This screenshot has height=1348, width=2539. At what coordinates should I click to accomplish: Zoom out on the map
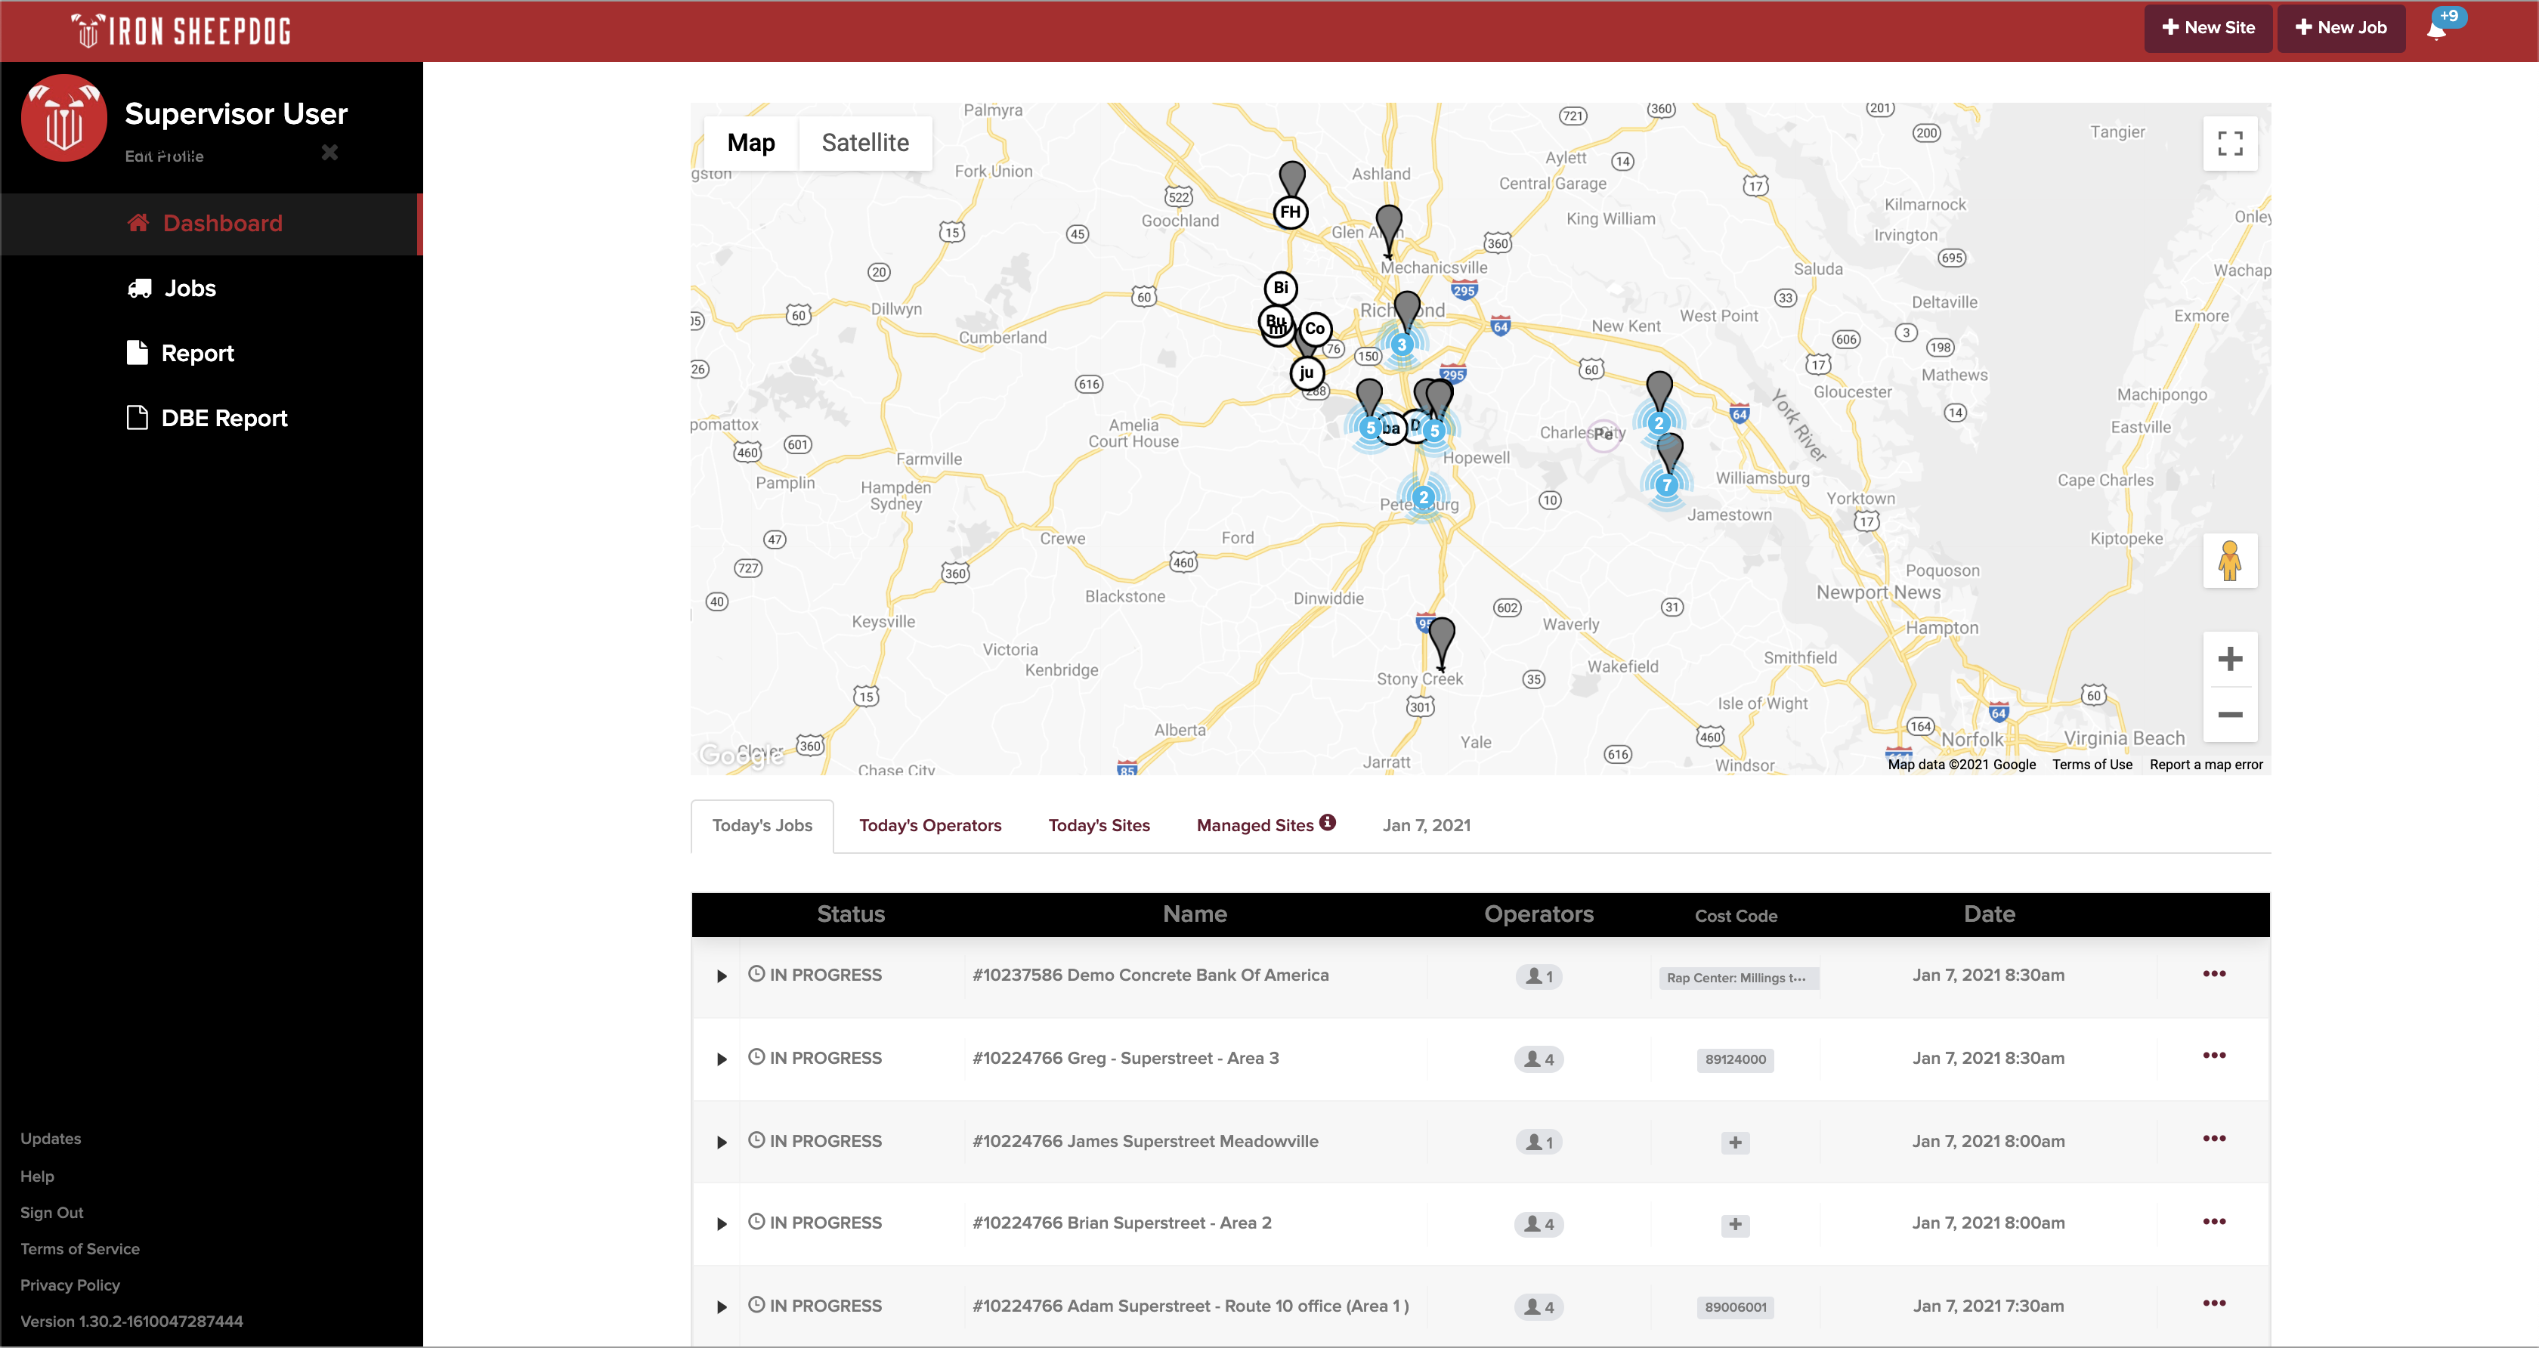click(x=2229, y=714)
